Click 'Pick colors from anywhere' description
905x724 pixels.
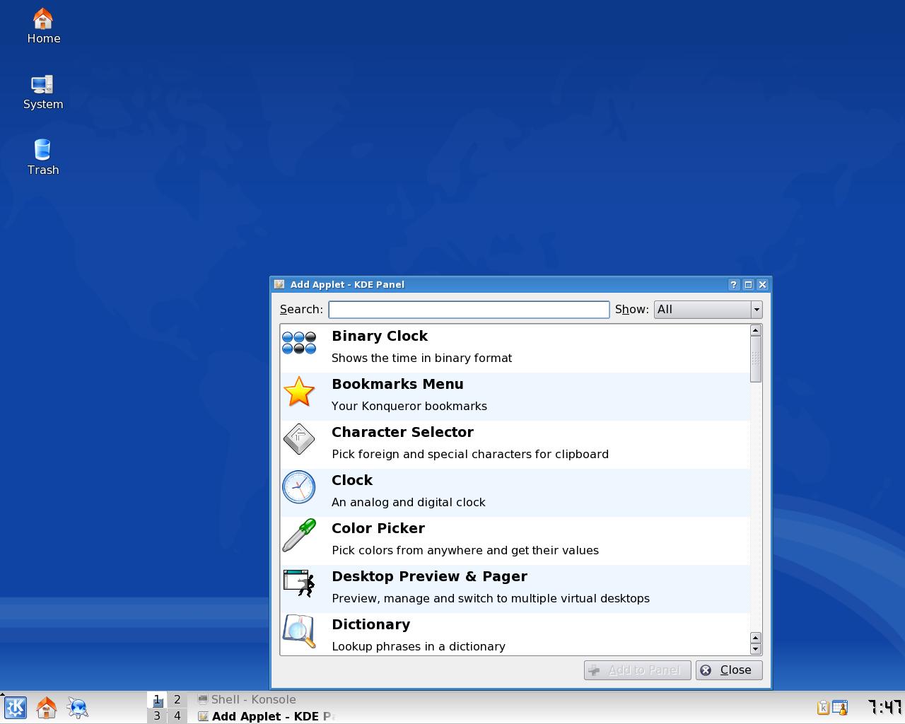[465, 550]
